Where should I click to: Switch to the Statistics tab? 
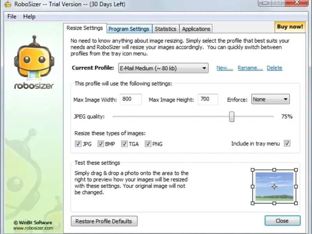[x=165, y=29]
